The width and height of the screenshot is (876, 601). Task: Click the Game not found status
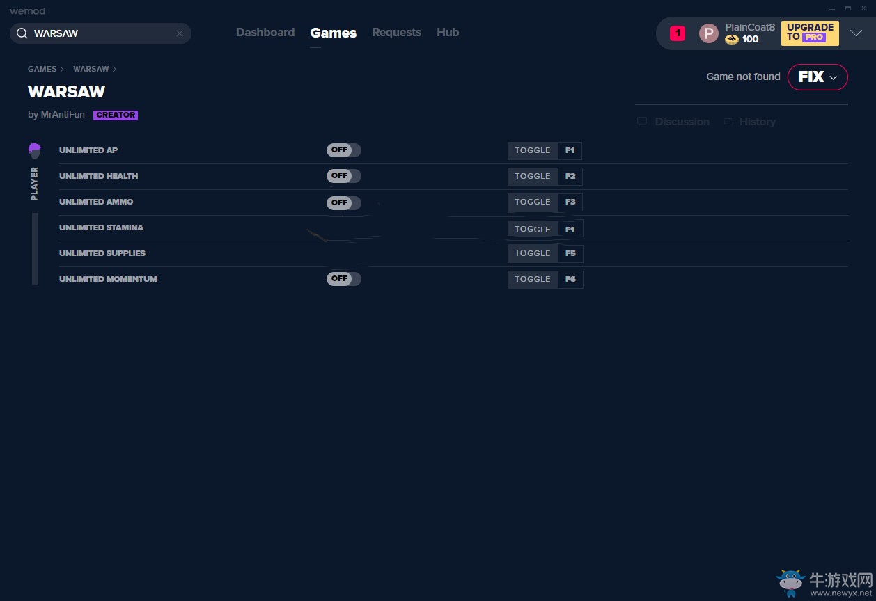pos(743,77)
